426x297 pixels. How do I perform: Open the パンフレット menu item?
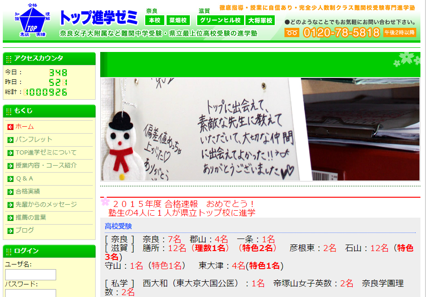[x=34, y=139]
